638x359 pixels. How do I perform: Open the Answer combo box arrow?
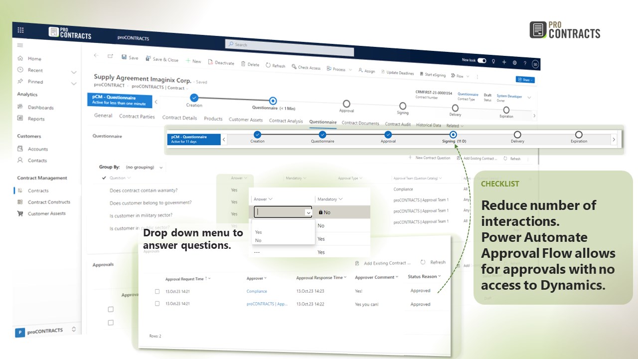pos(308,212)
